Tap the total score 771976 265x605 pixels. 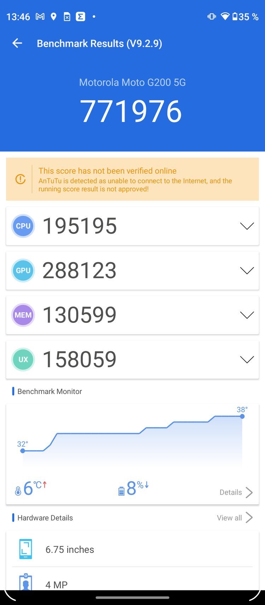click(131, 111)
